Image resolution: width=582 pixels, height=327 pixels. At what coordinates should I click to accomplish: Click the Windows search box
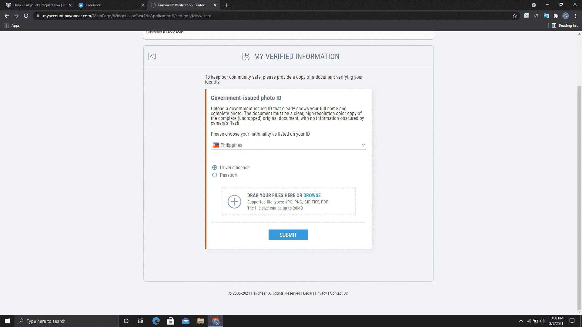coord(67,321)
